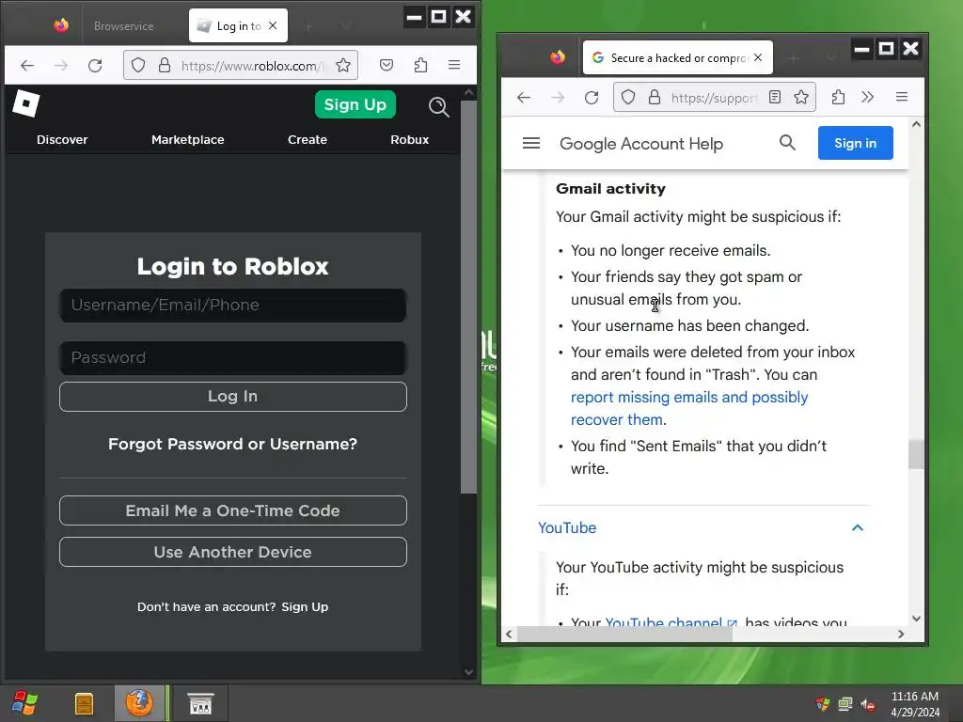Show more tools chevrons in Google Help window

click(x=867, y=97)
